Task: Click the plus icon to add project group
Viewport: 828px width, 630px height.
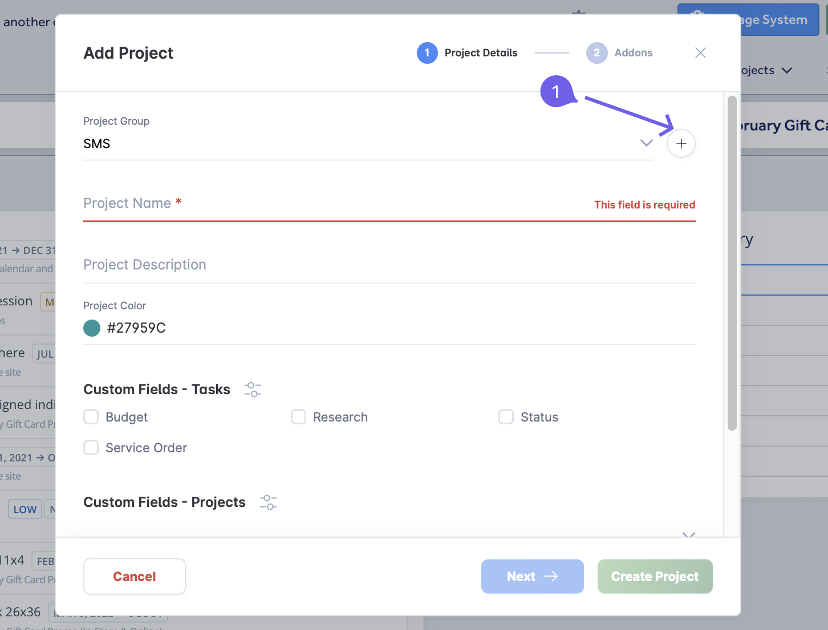Action: (x=681, y=144)
